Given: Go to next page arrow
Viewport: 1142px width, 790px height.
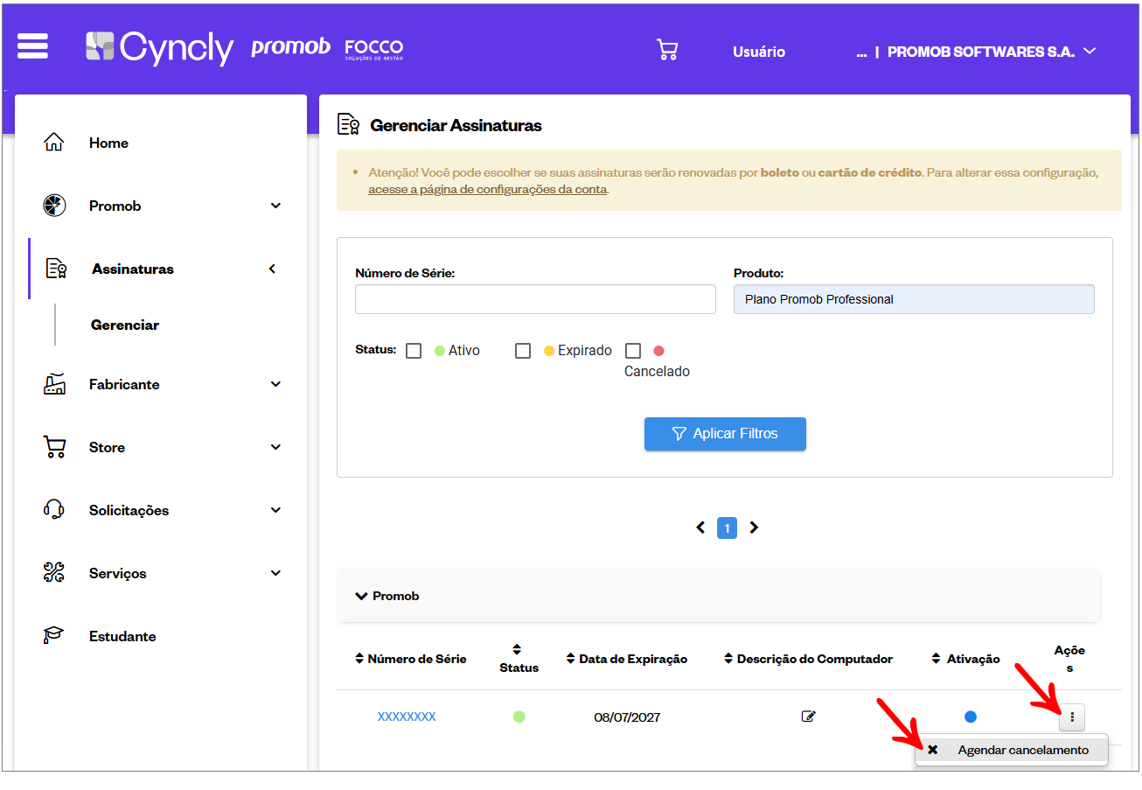Looking at the screenshot, I should point(754,528).
